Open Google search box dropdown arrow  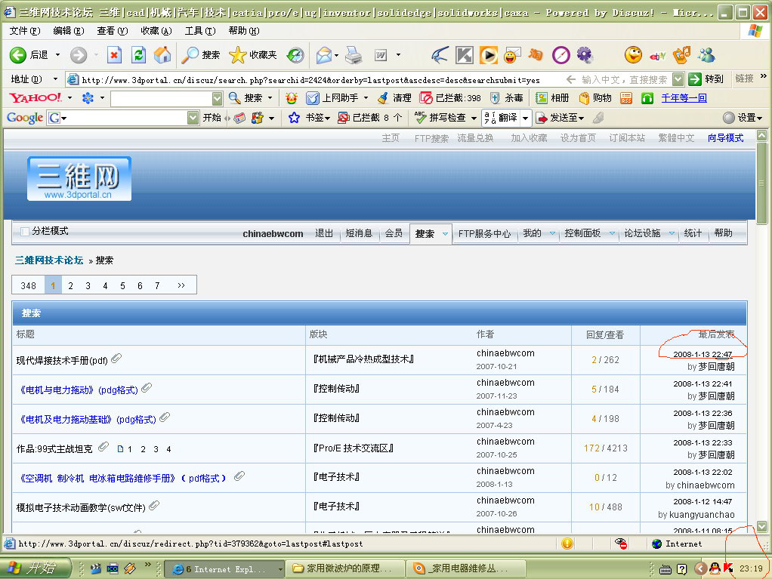pyautogui.click(x=193, y=118)
